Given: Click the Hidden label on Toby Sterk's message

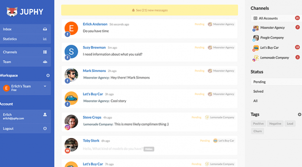Looking at the screenshot, I should [149, 149].
